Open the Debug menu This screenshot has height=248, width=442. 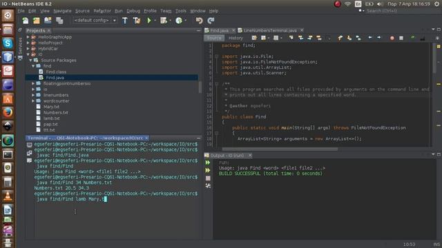[x=133, y=11]
